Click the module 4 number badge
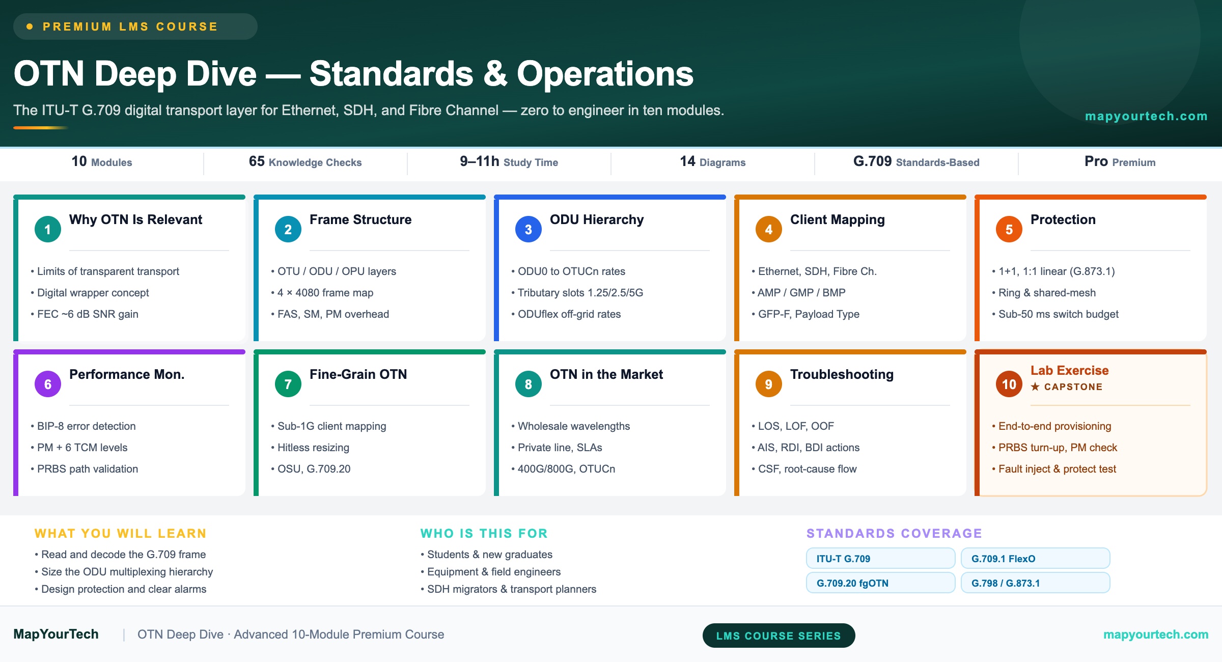The image size is (1222, 662). [x=769, y=229]
